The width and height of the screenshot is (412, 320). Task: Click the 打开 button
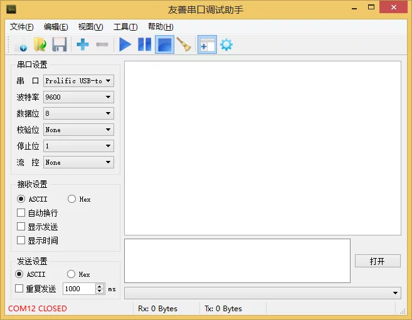[x=378, y=261]
